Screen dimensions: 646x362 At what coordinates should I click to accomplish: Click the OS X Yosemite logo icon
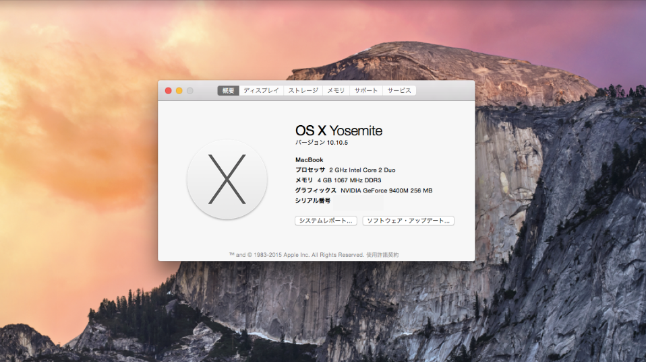(227, 179)
